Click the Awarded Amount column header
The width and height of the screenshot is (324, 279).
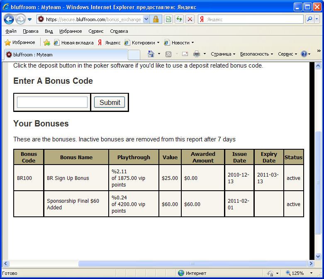203,157
